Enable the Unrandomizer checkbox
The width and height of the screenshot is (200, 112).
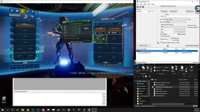[x=187, y=26]
